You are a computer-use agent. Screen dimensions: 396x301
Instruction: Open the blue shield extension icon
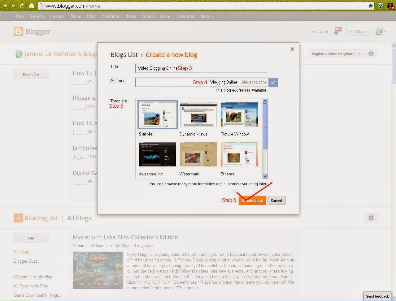coord(381,6)
